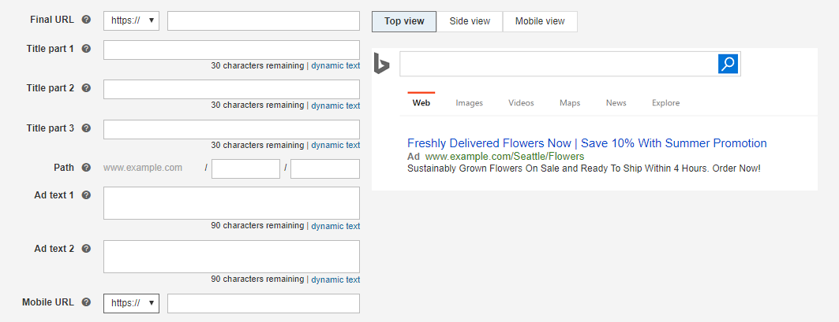Open help icon for Title part 3
The image size is (839, 322).
[x=86, y=128]
